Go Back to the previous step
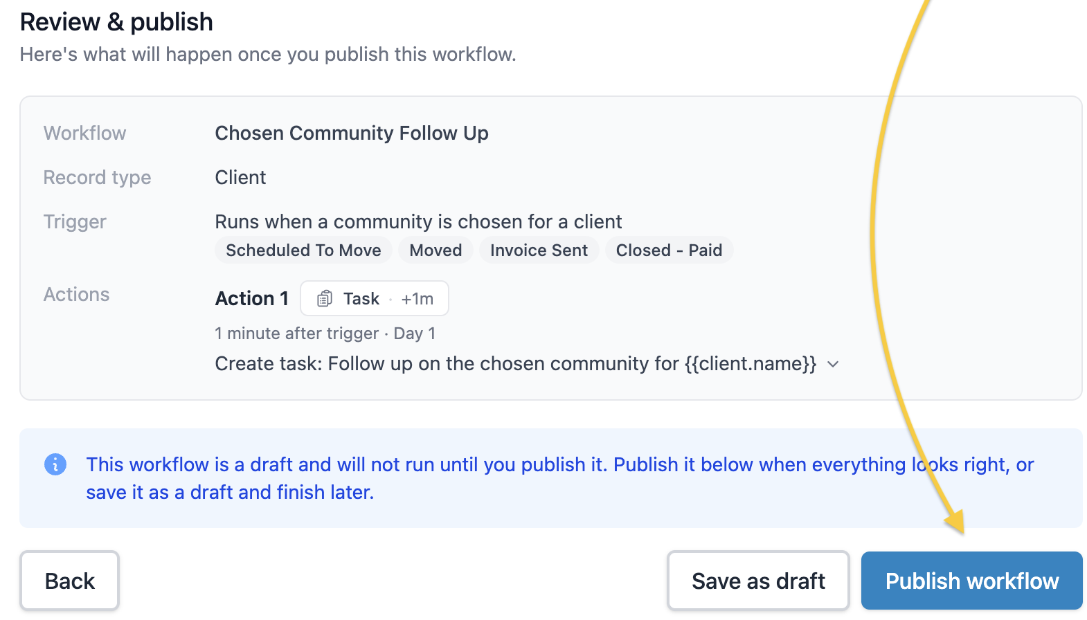This screenshot has width=1087, height=620. pyautogui.click(x=69, y=581)
